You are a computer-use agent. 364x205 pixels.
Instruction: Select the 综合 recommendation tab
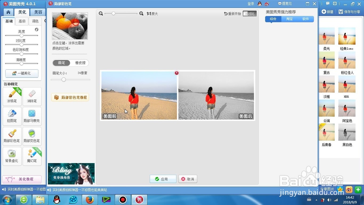click(x=273, y=19)
